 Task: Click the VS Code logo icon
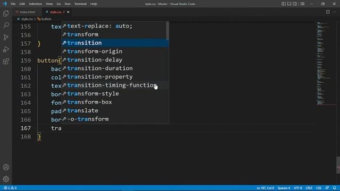pyautogui.click(x=5, y=4)
